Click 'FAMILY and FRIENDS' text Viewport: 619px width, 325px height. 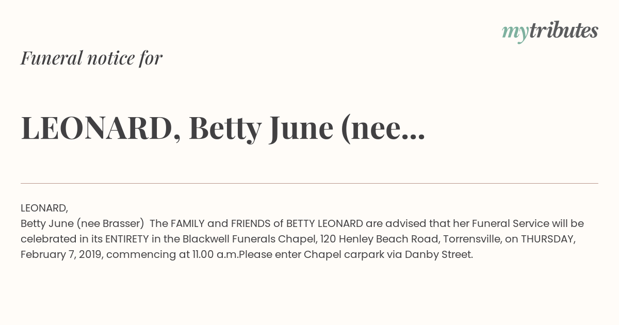[x=220, y=223]
